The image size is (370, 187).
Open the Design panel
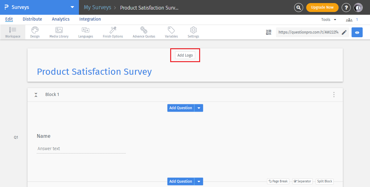tap(35, 32)
